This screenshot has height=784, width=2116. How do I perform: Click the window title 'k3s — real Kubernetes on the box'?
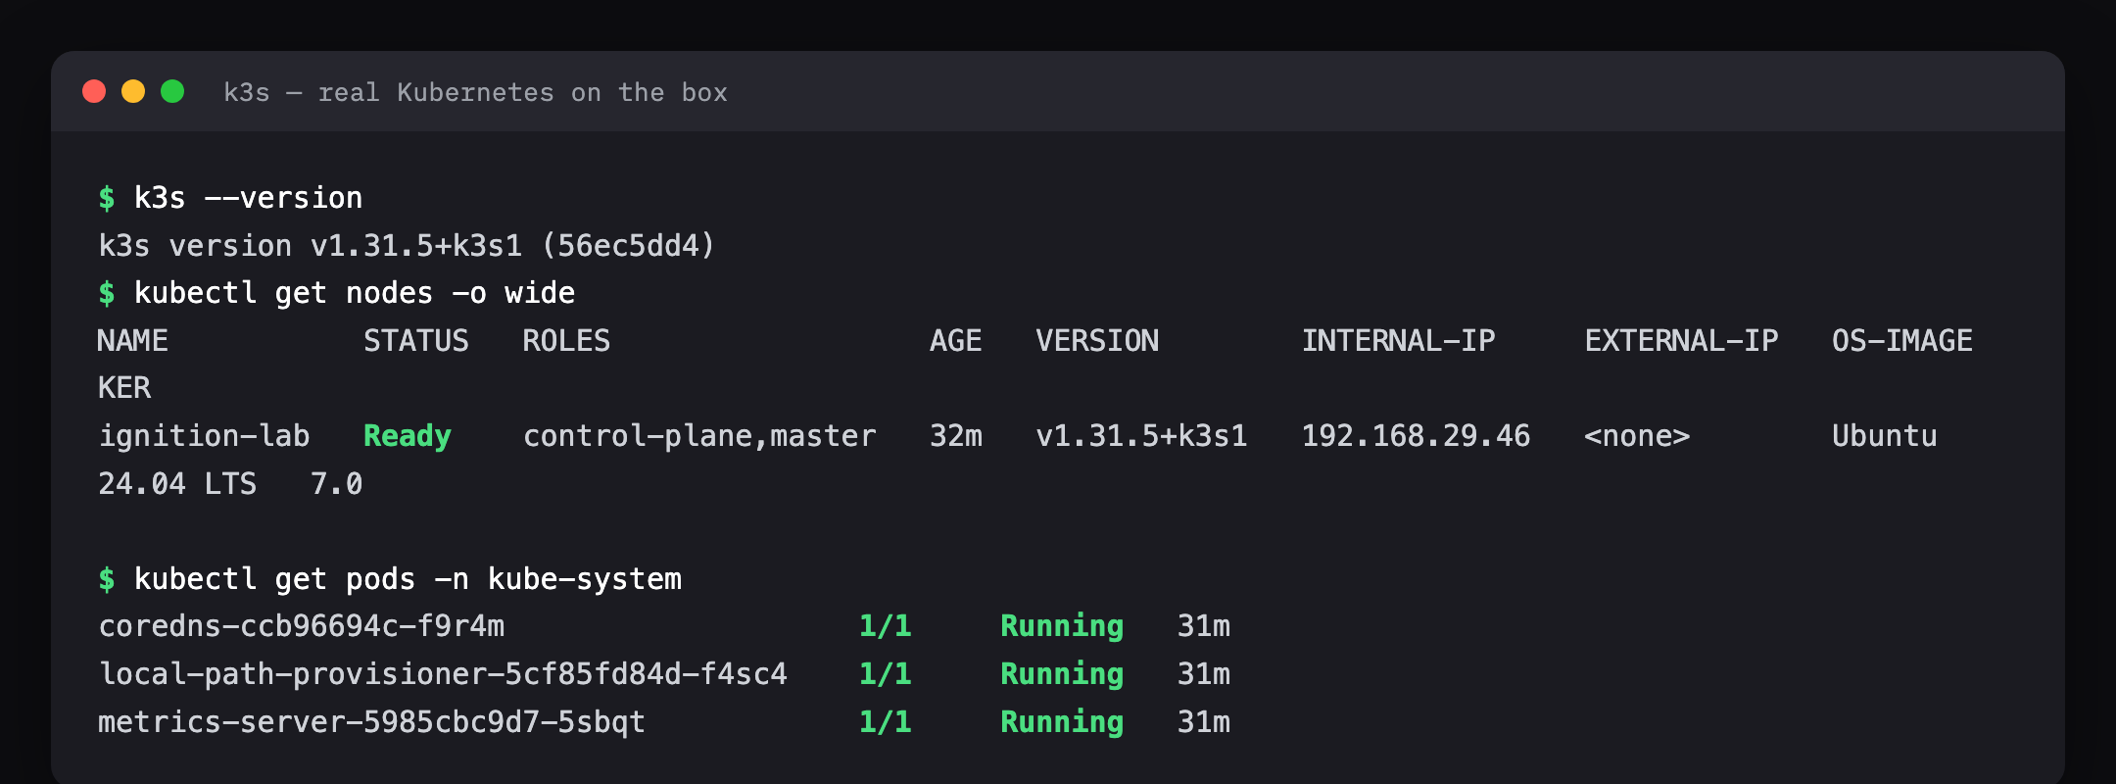pyautogui.click(x=475, y=92)
